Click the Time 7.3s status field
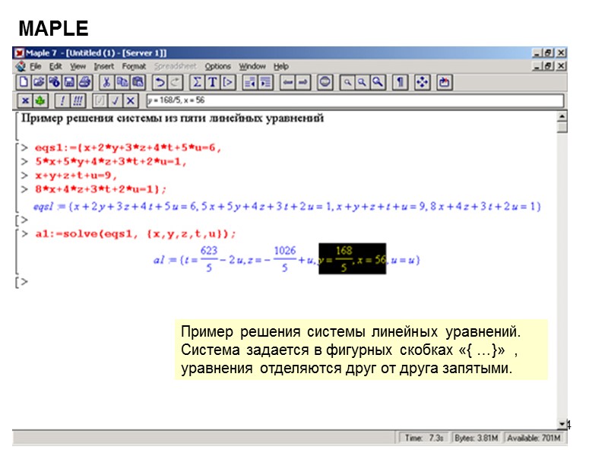The width and height of the screenshot is (608, 456). pos(424,439)
